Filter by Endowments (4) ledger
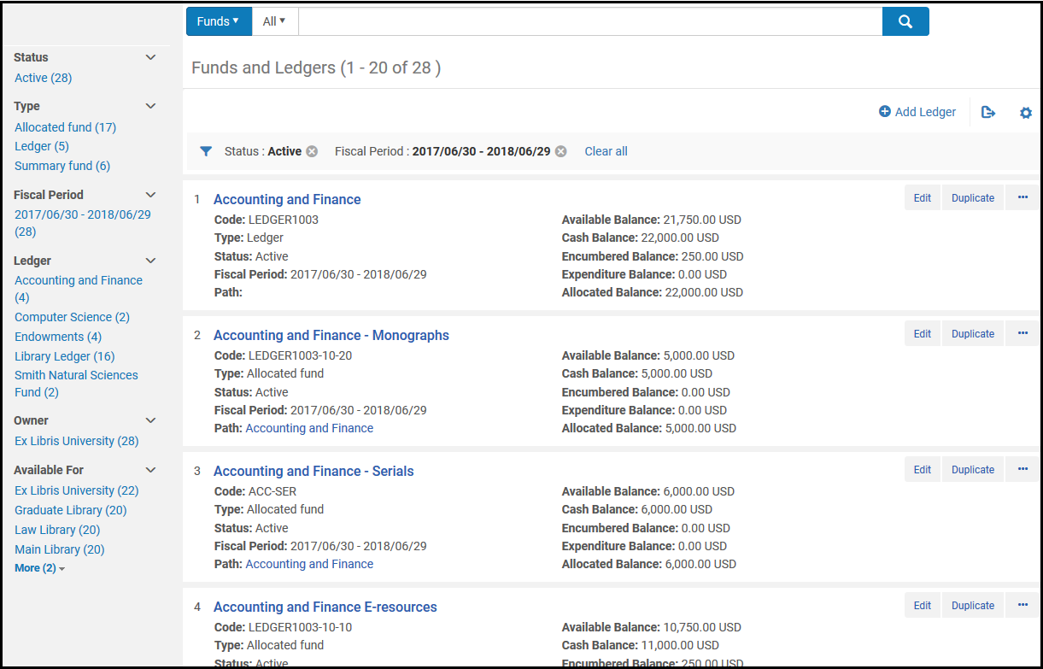This screenshot has height=669, width=1043. pos(58,337)
